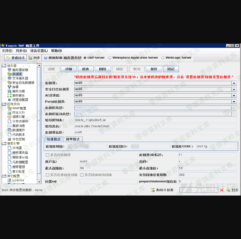Open 服务器信息 in the sidebar tree
The image size is (241, 239).
click(x=20, y=70)
